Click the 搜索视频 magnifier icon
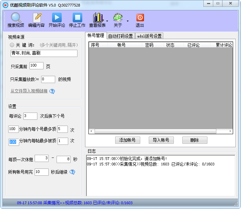Screen dimensions: 241x209 16,18
